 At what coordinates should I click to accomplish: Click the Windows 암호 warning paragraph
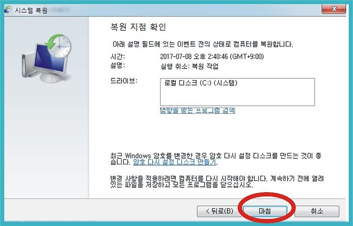216,158
